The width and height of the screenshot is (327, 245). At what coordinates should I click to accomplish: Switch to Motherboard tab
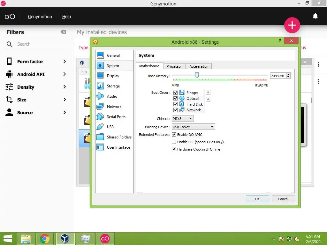pyautogui.click(x=149, y=66)
